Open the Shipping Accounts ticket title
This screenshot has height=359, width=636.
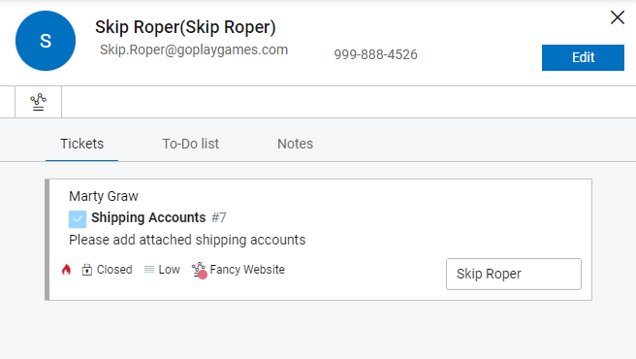(148, 217)
